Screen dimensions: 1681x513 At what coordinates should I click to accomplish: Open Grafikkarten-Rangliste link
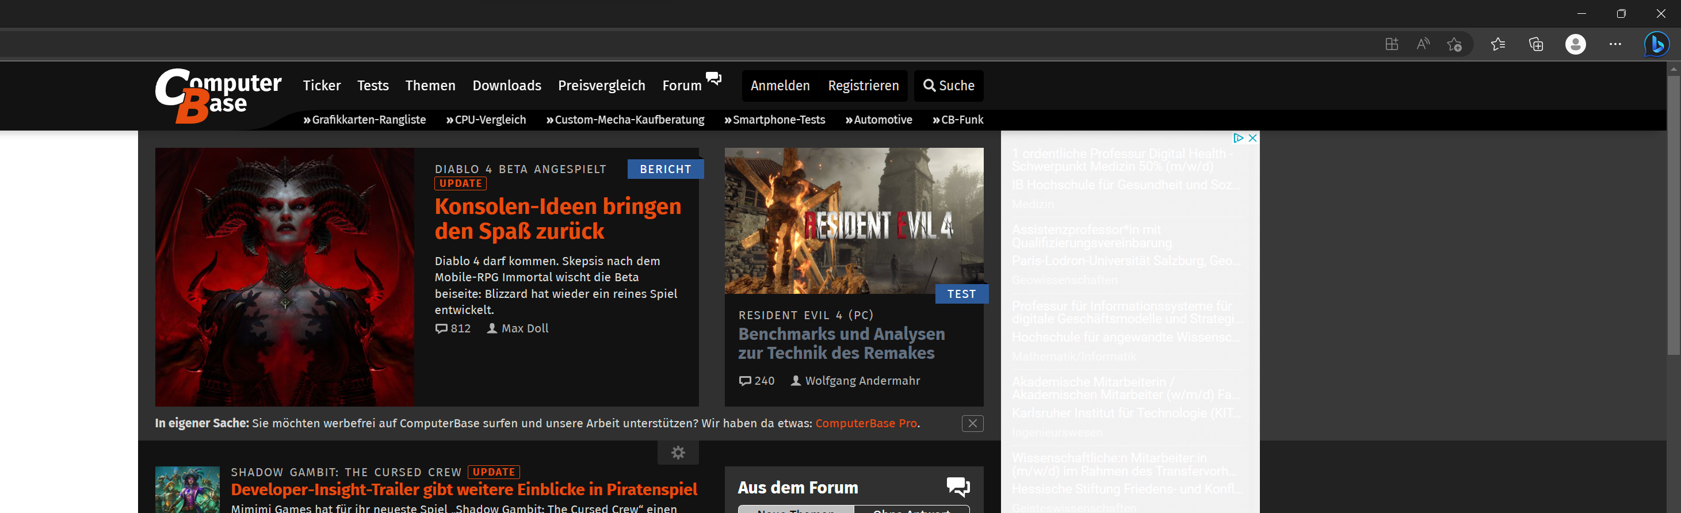tap(364, 120)
